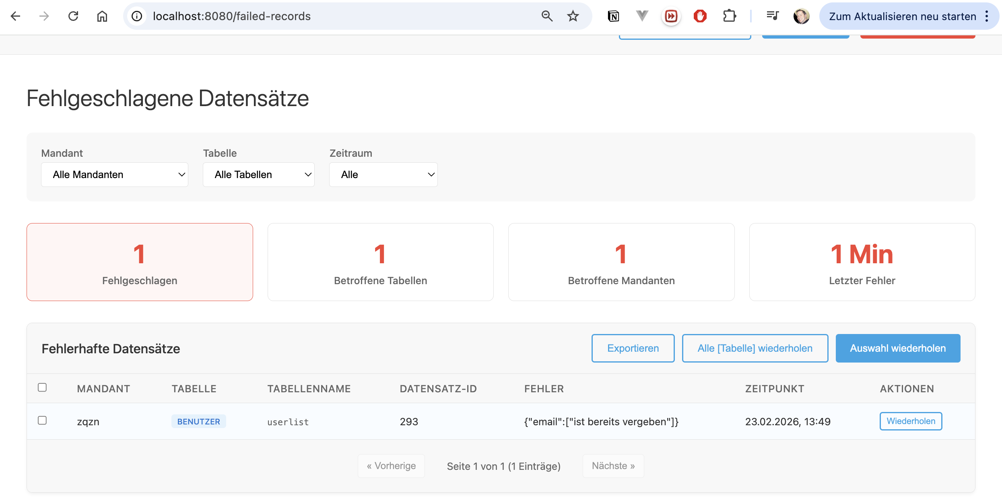Open the media control playlist icon
1002x500 pixels.
tap(772, 16)
